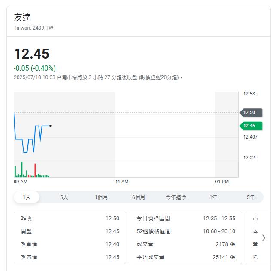Click the current price 12.45 heading
Screen dimensions: 276x271
click(32, 54)
